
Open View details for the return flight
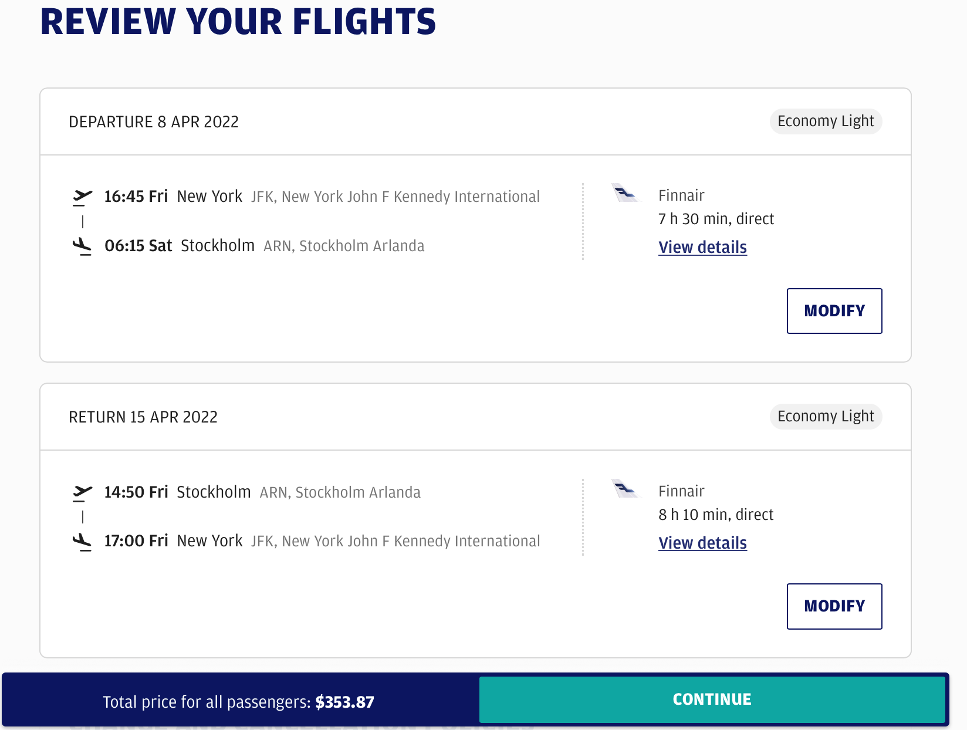point(702,543)
